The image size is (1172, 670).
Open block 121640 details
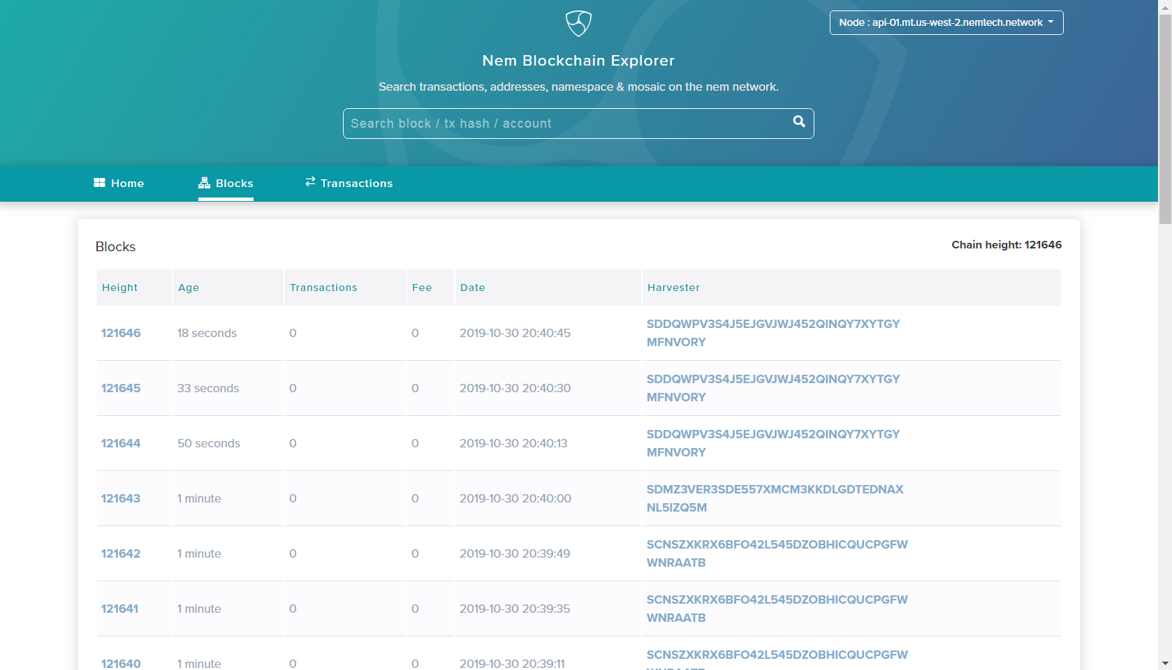click(x=121, y=664)
